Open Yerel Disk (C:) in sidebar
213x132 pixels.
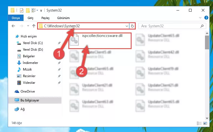[x=33, y=43]
